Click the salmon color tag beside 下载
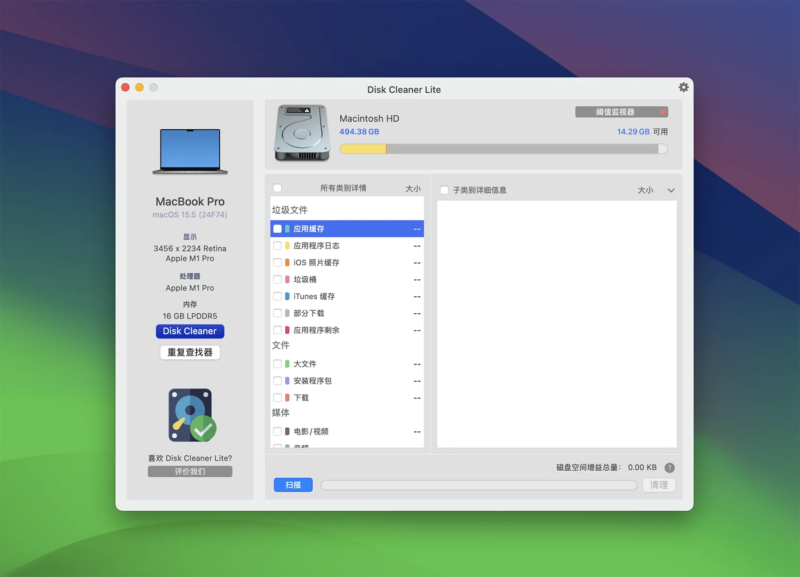 coord(287,398)
